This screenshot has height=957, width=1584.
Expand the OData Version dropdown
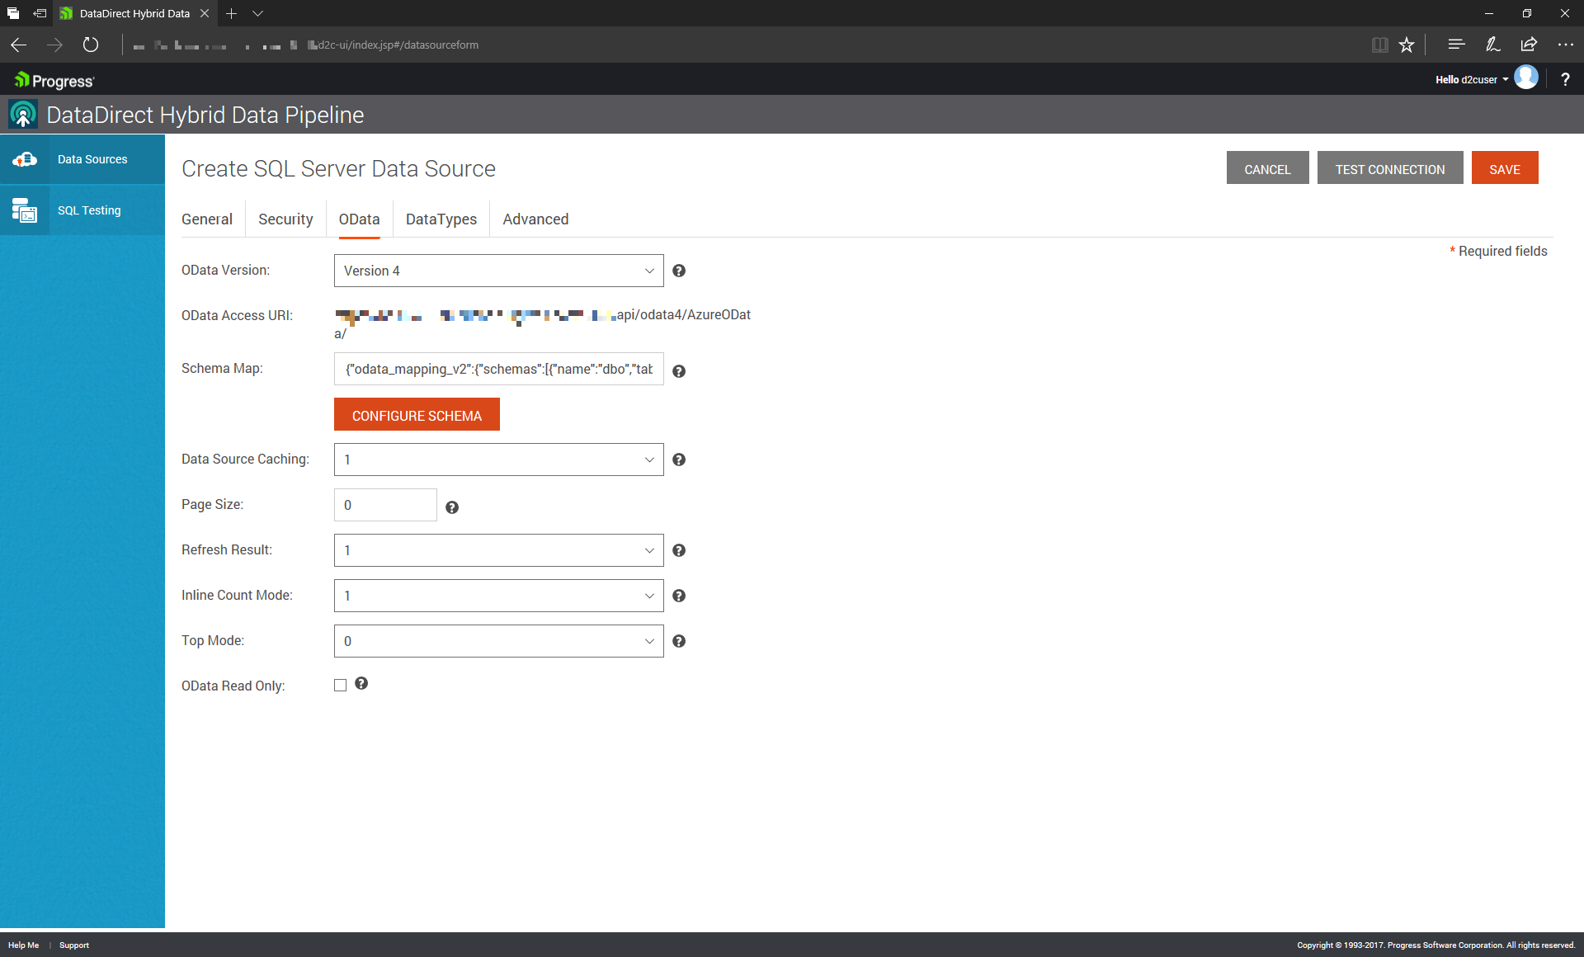click(x=498, y=271)
